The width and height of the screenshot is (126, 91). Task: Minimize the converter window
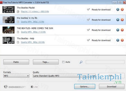115,3
